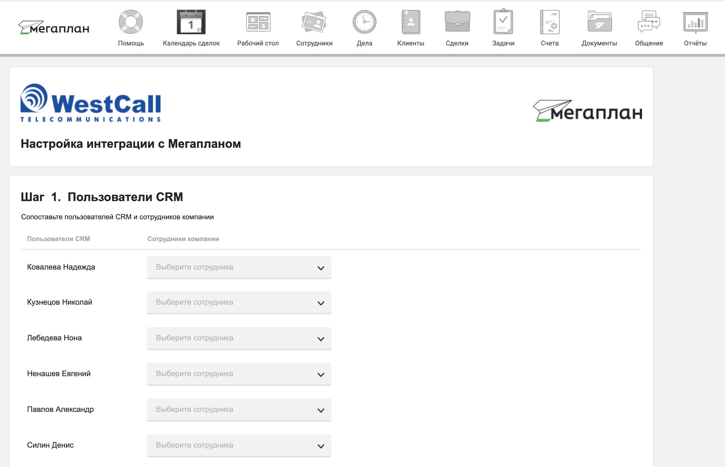Go to the Общение section label
Viewport: 725px width, 467px height.
[649, 43]
